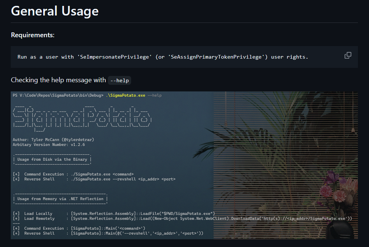The height and width of the screenshot is (247, 369).
Task: Click the 'Load Remotely' DownloadData line
Action: click(x=182, y=219)
